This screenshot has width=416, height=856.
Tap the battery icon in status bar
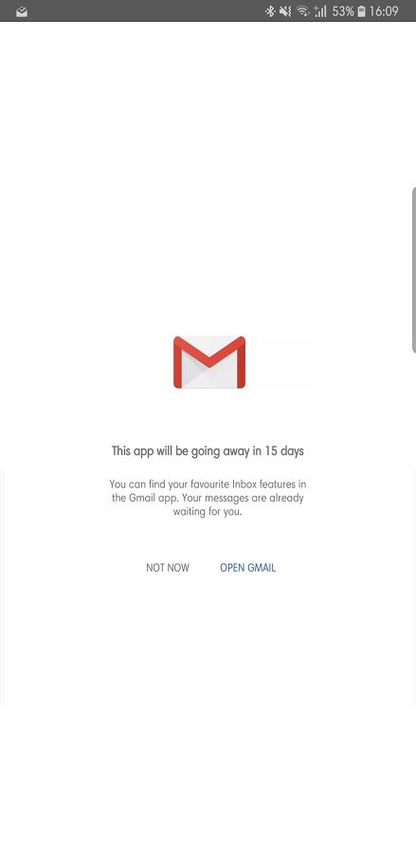(x=361, y=11)
